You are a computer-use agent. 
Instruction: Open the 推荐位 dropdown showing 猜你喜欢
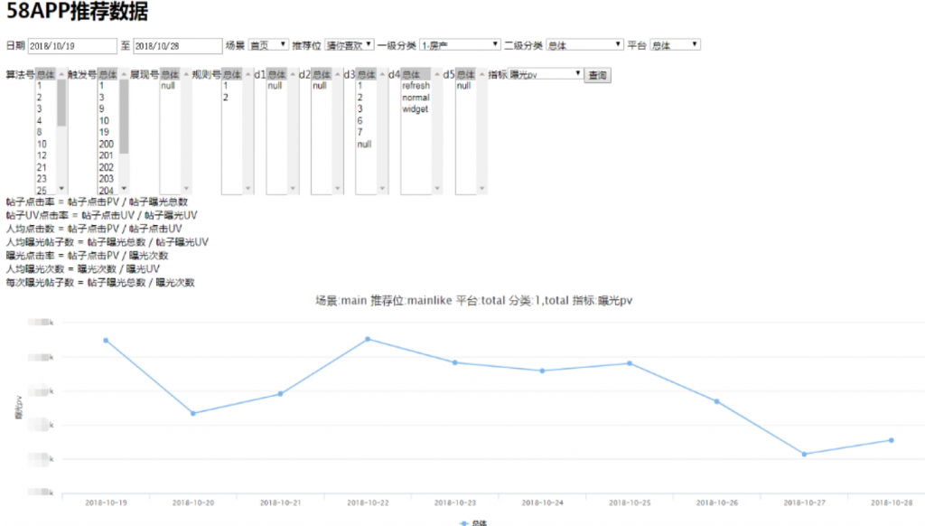coord(349,44)
